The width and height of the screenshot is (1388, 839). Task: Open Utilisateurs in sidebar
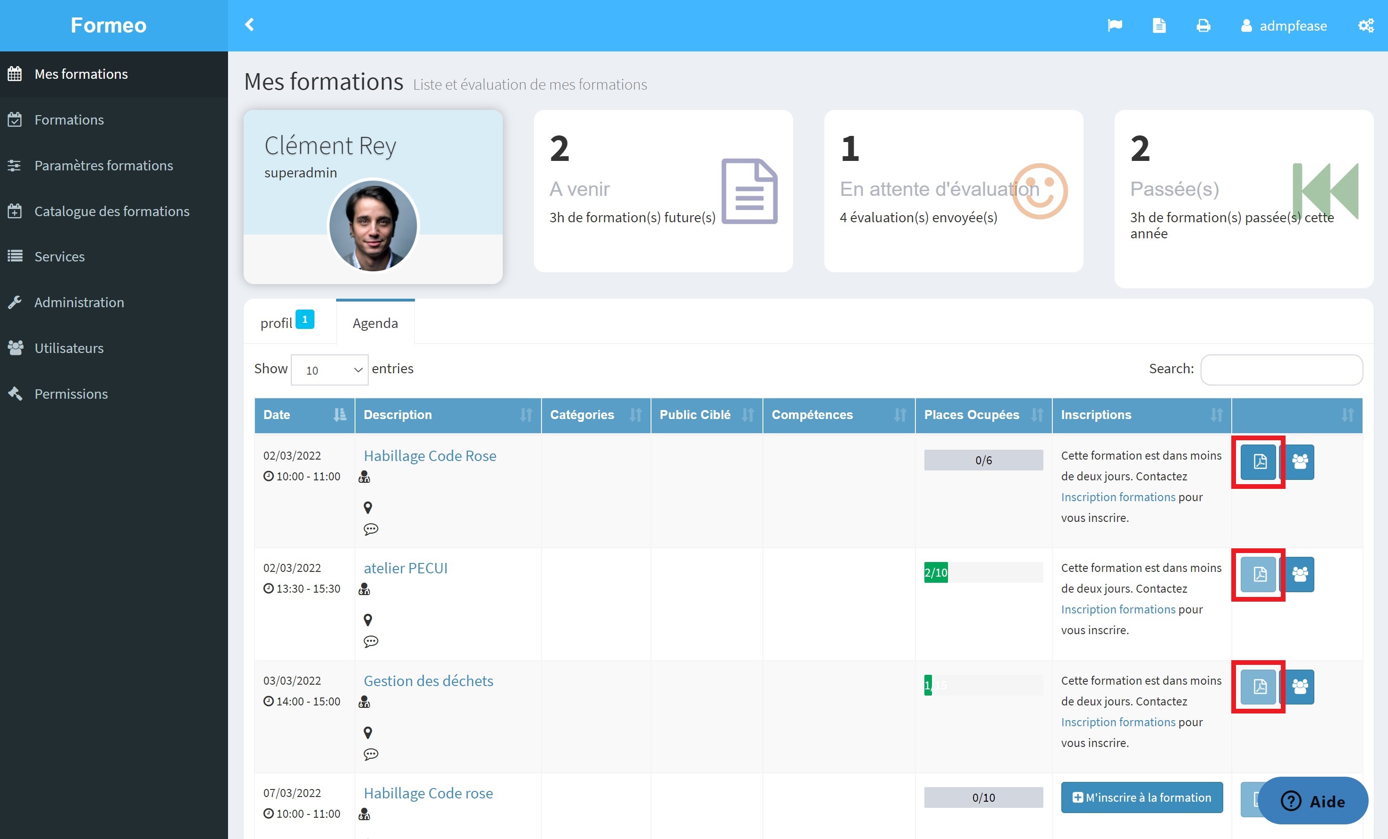click(x=114, y=347)
